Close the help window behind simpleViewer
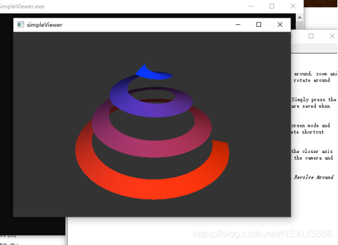 pos(332,36)
